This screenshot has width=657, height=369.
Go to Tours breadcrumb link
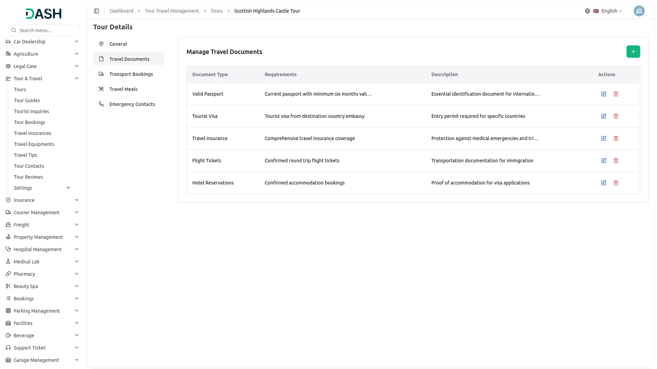pyautogui.click(x=217, y=11)
